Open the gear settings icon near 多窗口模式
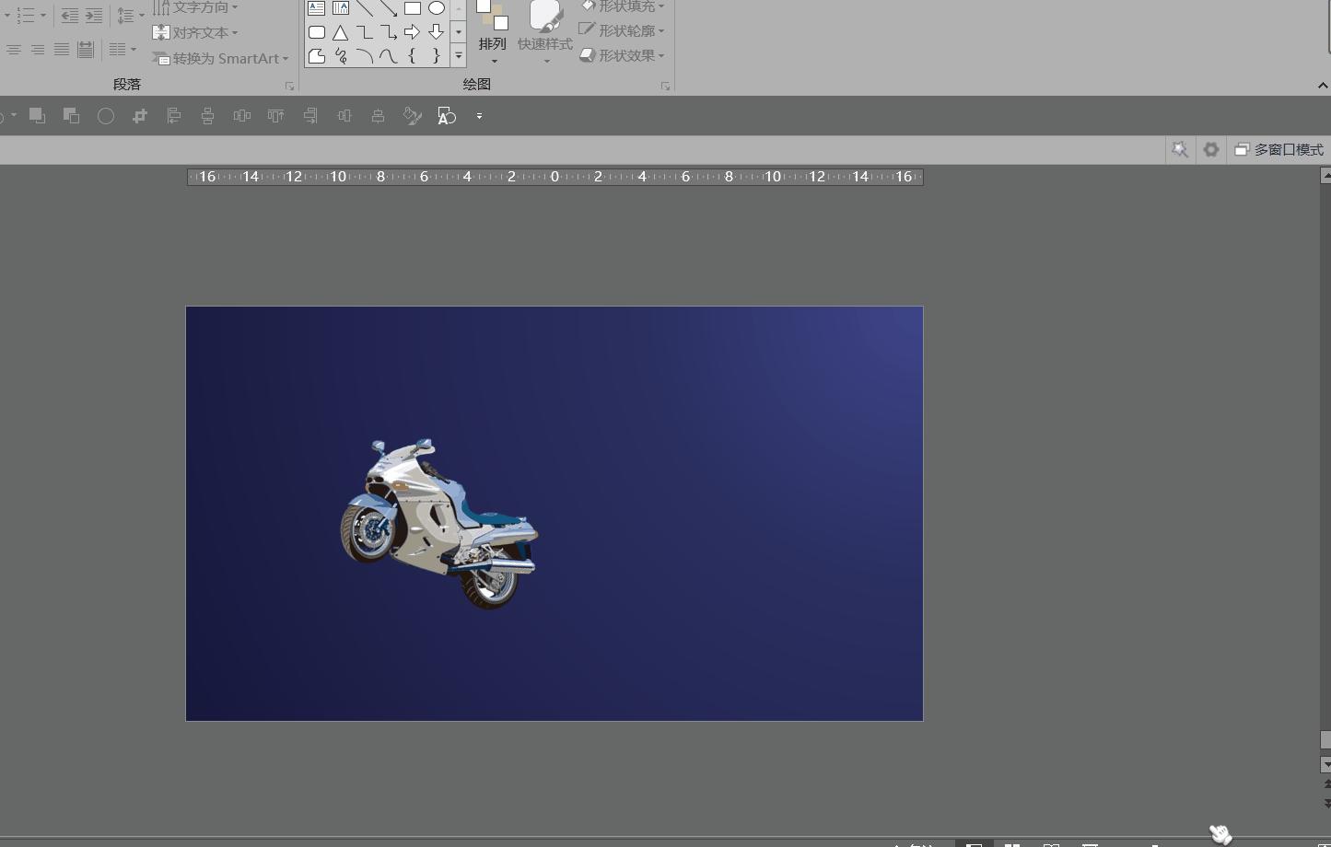The image size is (1331, 847). [1211, 149]
